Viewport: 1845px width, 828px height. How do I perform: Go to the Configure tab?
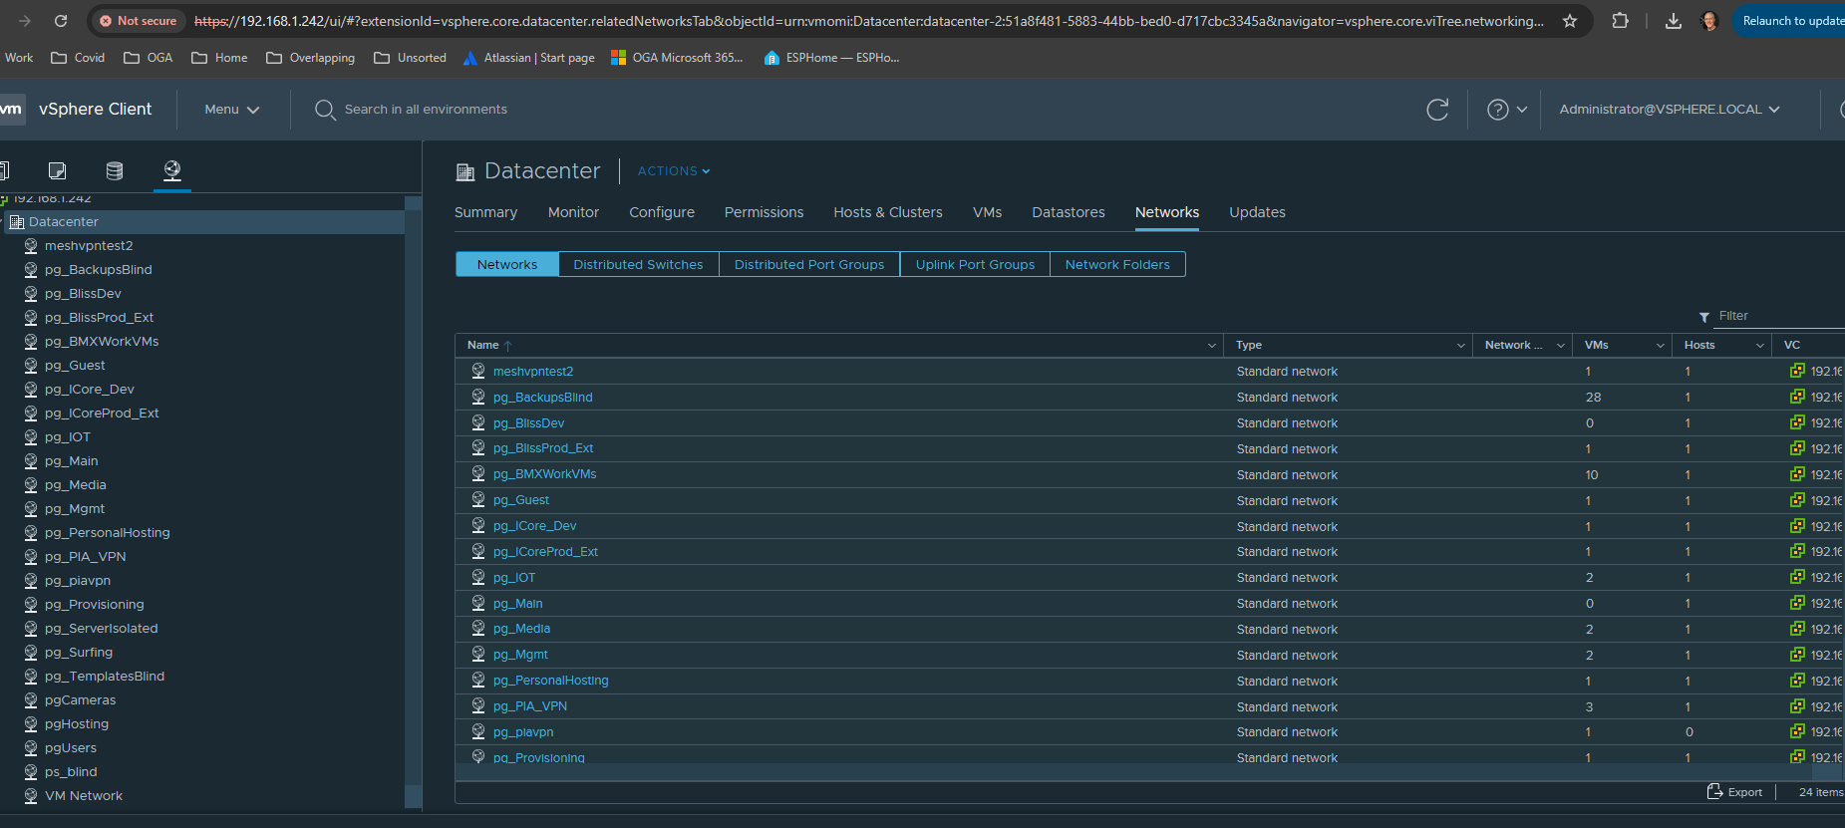point(662,212)
